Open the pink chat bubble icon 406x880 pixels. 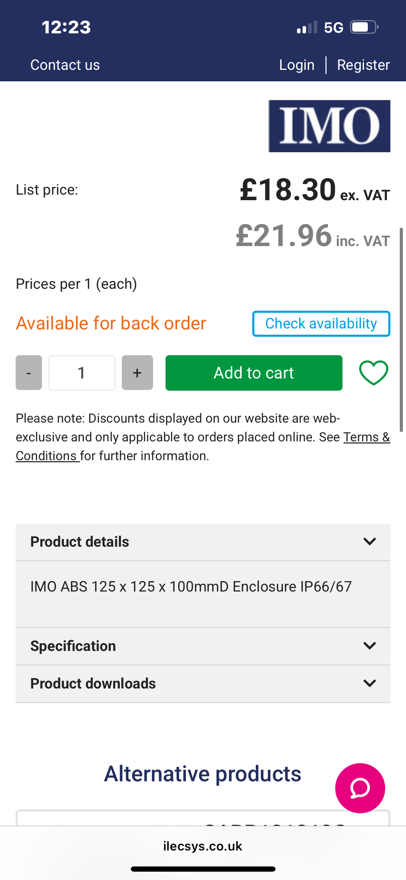[x=360, y=788]
